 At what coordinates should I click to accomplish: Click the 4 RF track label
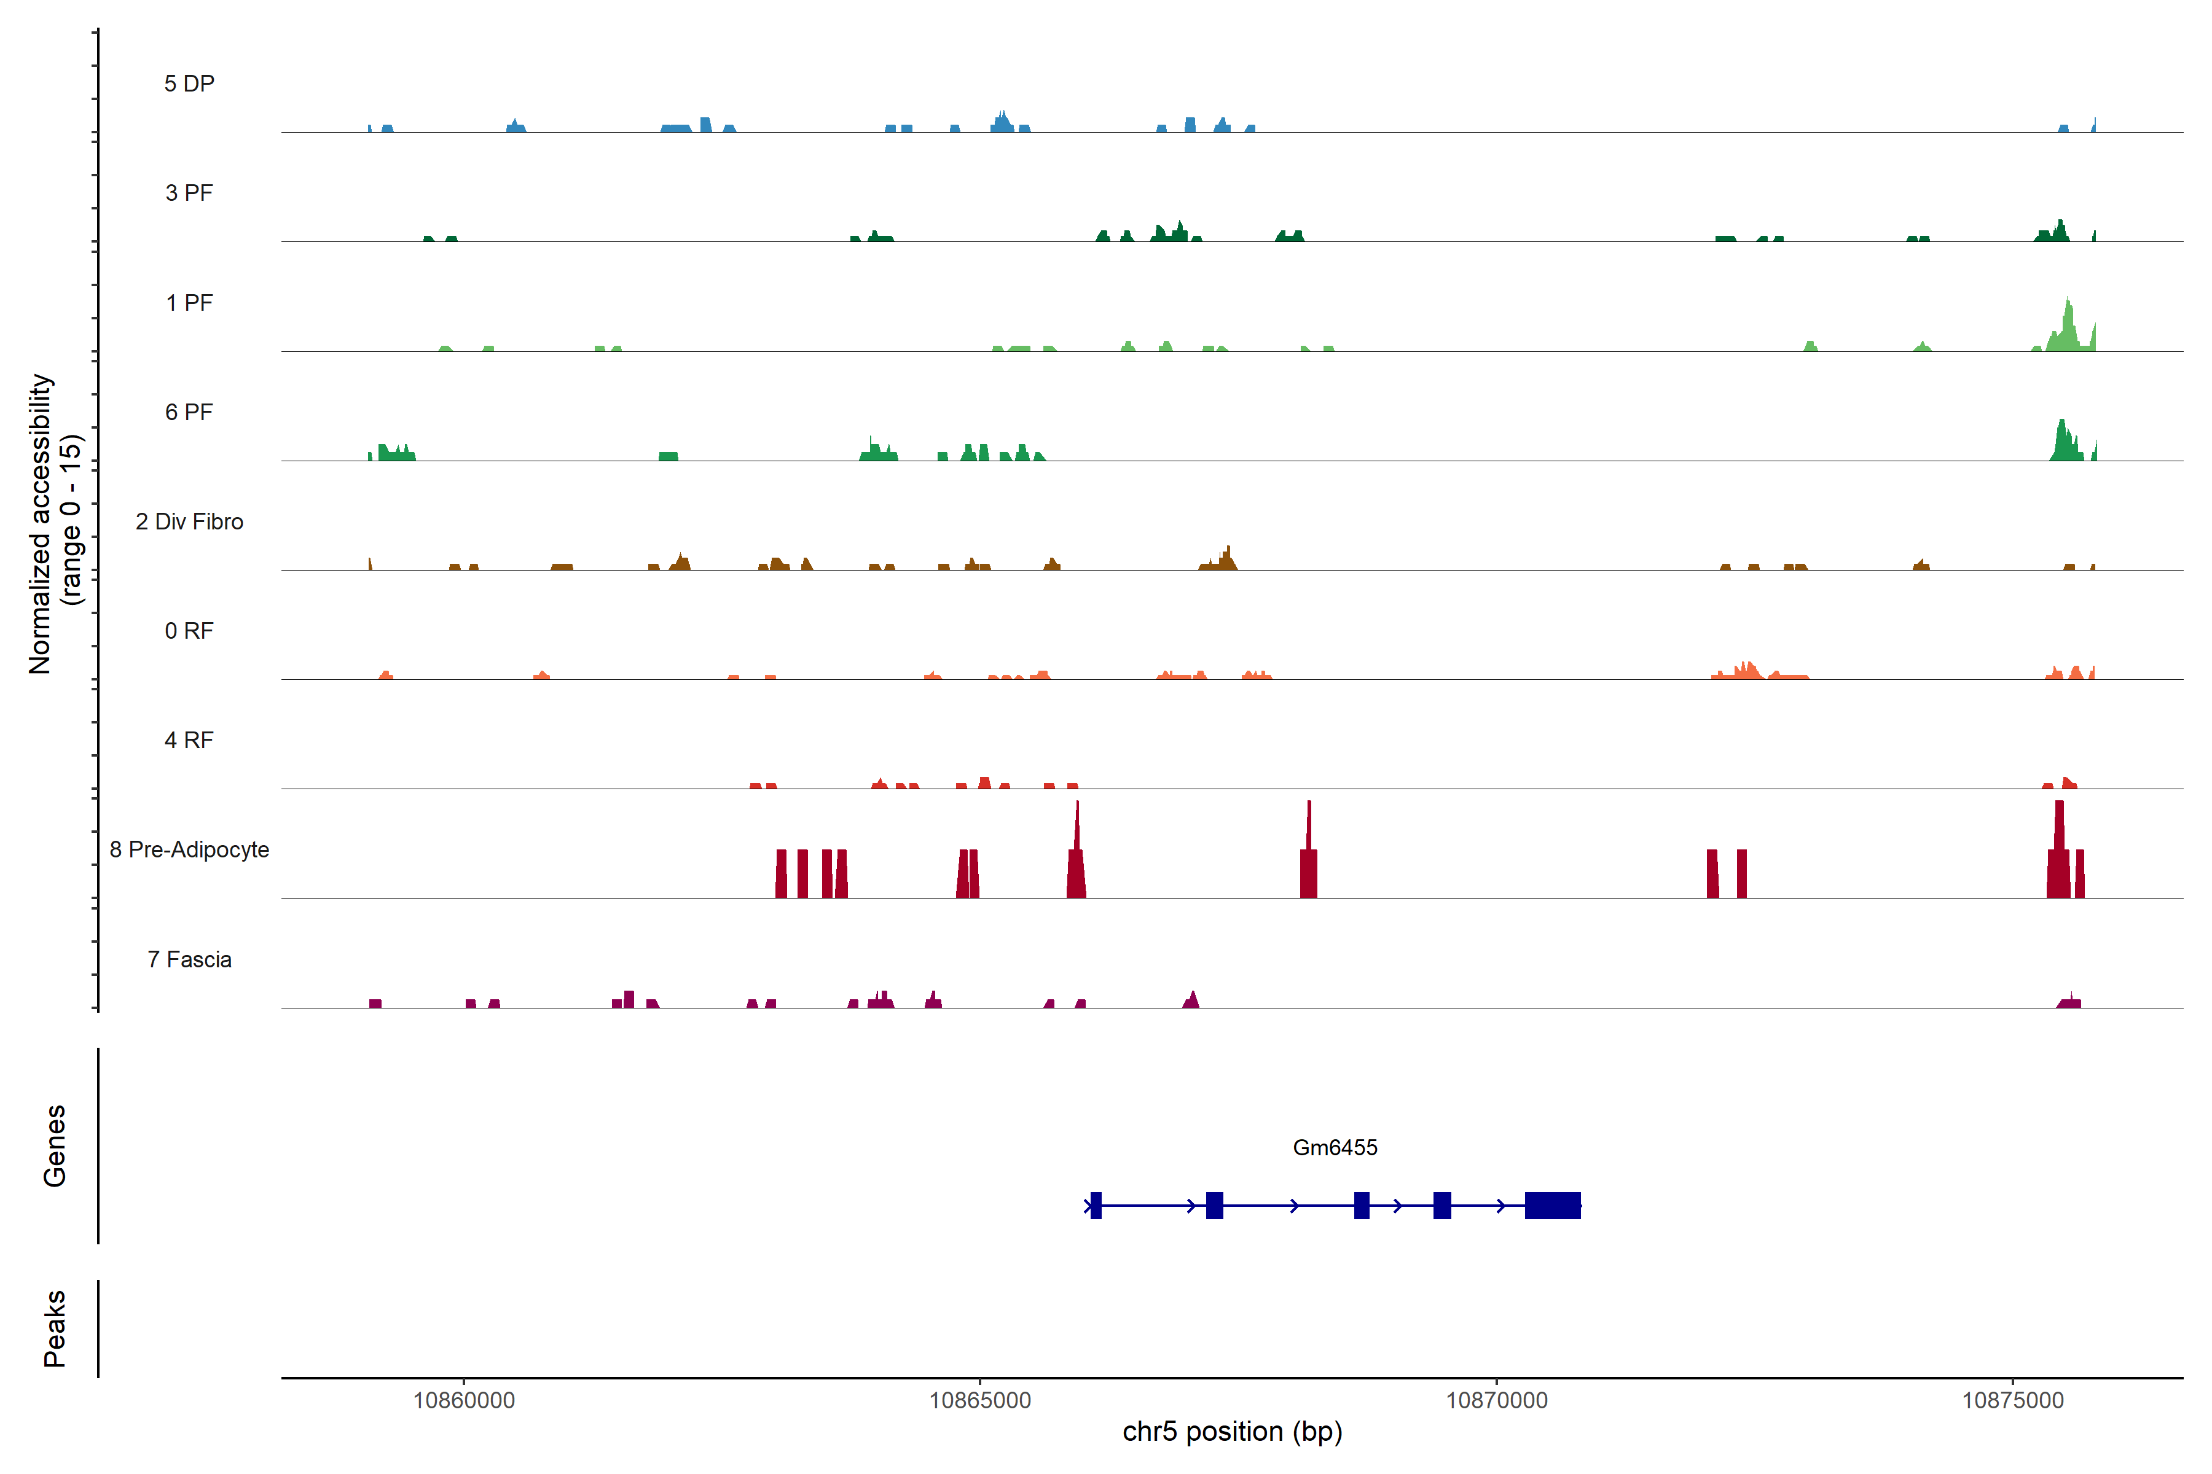(189, 740)
